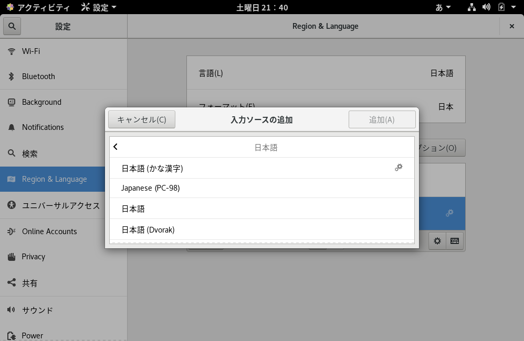
Task: Select the Power icon in the sidebar
Action: pos(12,336)
